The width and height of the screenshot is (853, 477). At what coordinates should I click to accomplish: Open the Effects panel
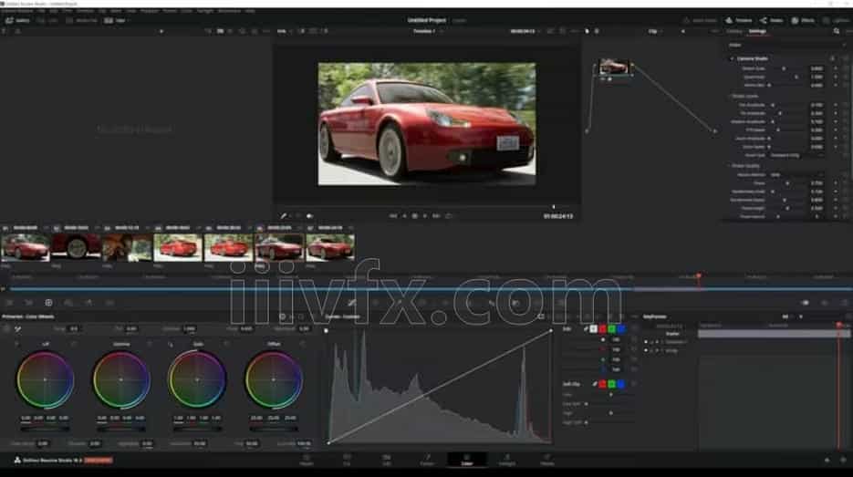pyautogui.click(x=803, y=20)
